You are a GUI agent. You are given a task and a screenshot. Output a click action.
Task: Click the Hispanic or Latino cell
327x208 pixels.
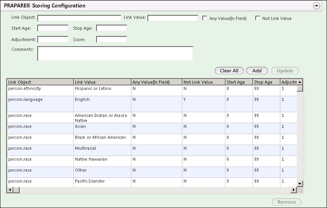[x=102, y=90]
